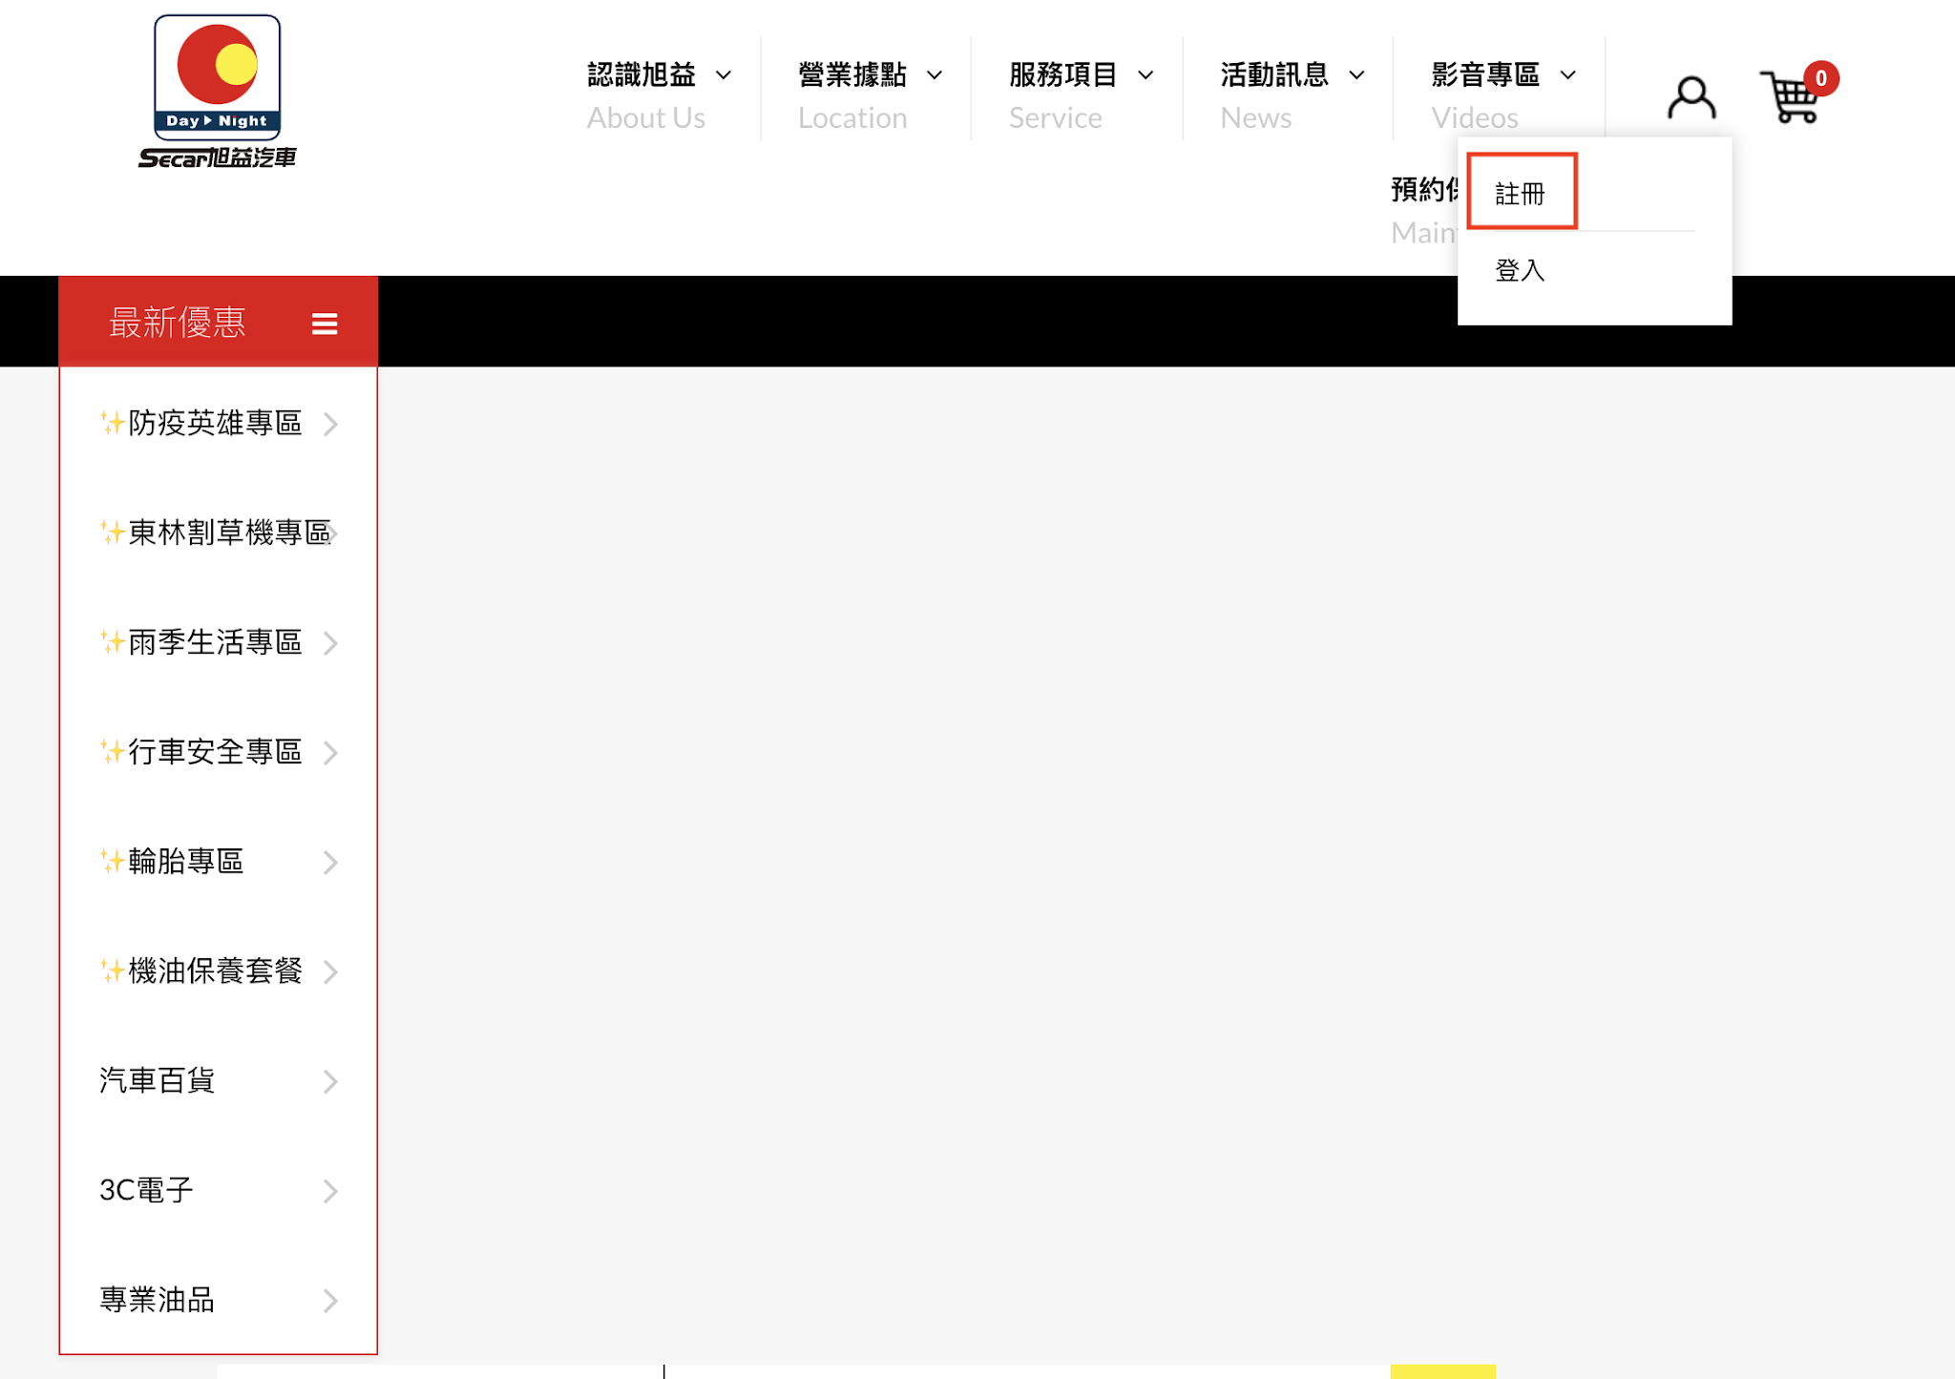This screenshot has width=1955, height=1379.
Task: Open the 東林割草機專區 category
Action: click(227, 533)
